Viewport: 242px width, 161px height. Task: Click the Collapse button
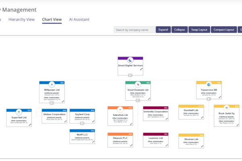click(179, 29)
